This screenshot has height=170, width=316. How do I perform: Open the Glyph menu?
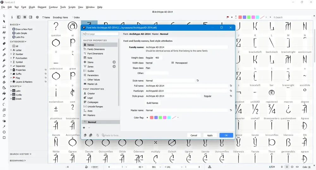tap(32, 7)
